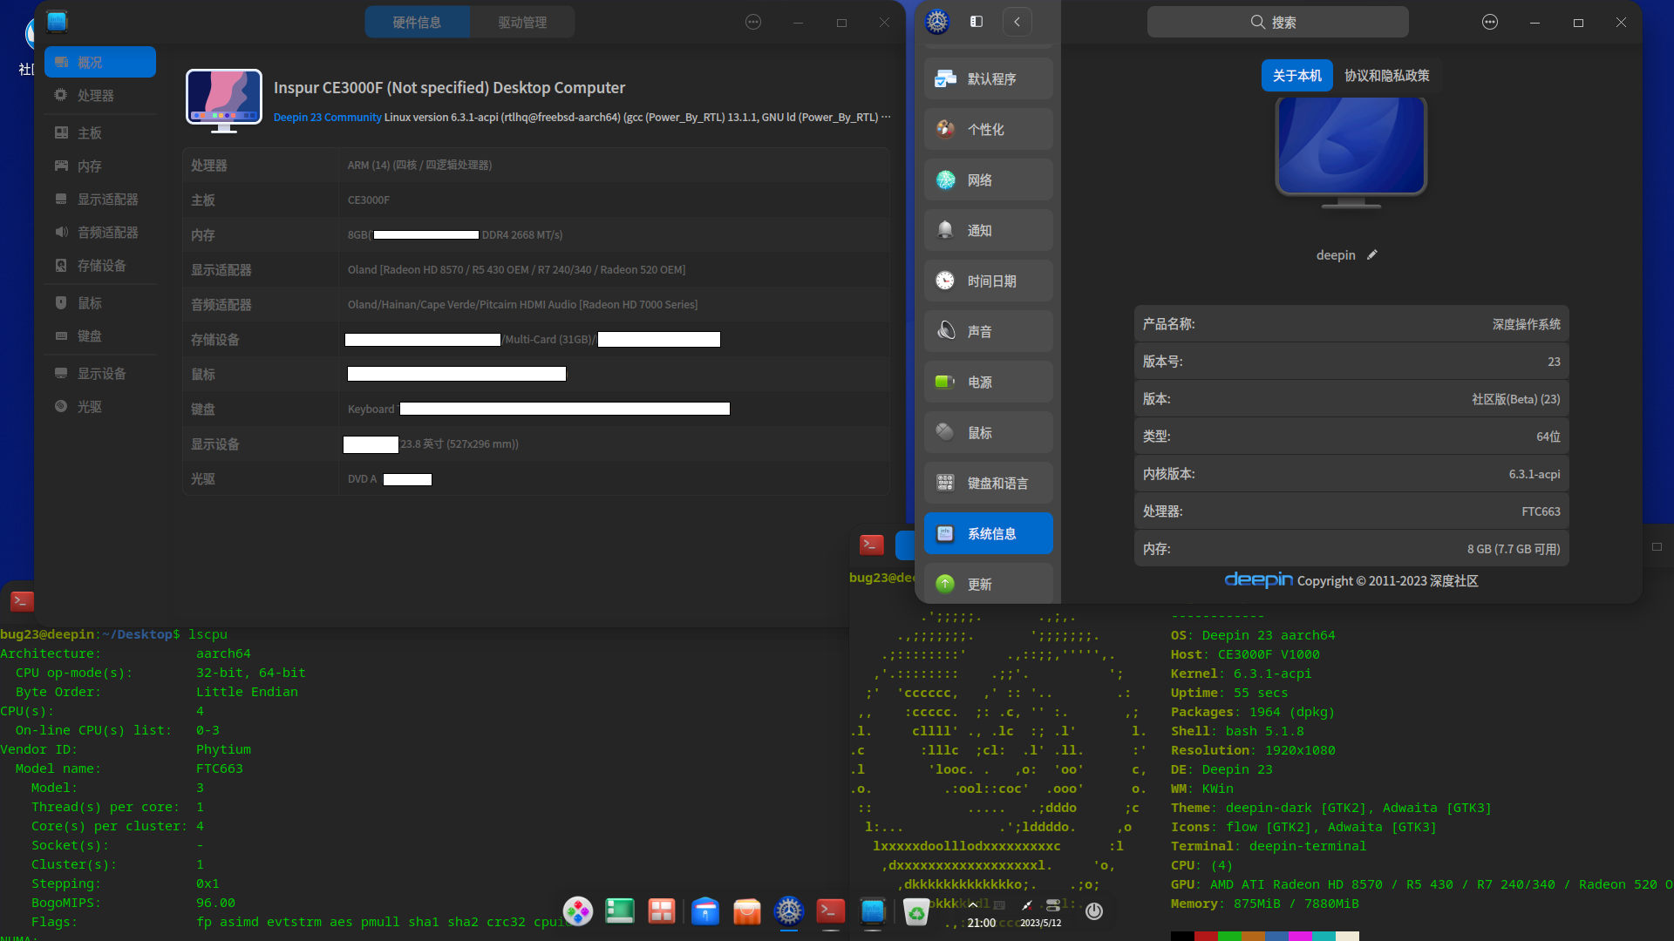The width and height of the screenshot is (1674, 941).
Task: Toggle control center sidebar view icon
Action: (x=976, y=22)
